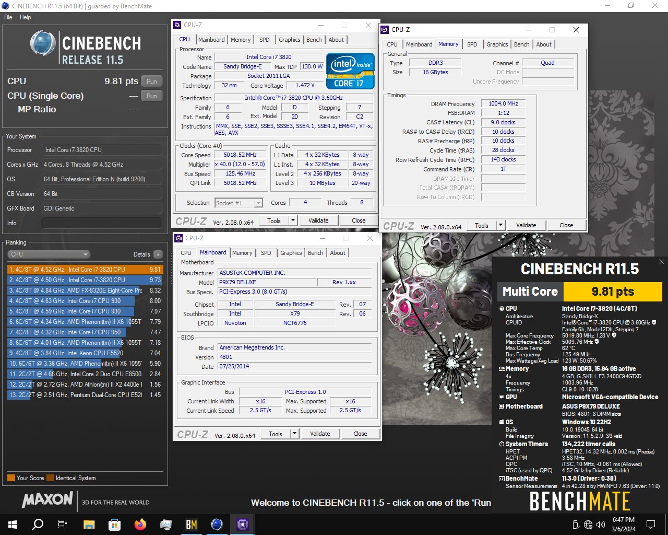The height and width of the screenshot is (535, 668).
Task: Click the Details label in Ranking panel
Action: coord(141,254)
